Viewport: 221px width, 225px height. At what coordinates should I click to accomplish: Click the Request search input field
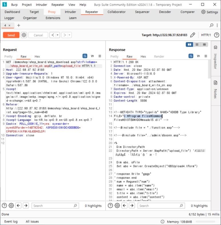click(x=55, y=206)
